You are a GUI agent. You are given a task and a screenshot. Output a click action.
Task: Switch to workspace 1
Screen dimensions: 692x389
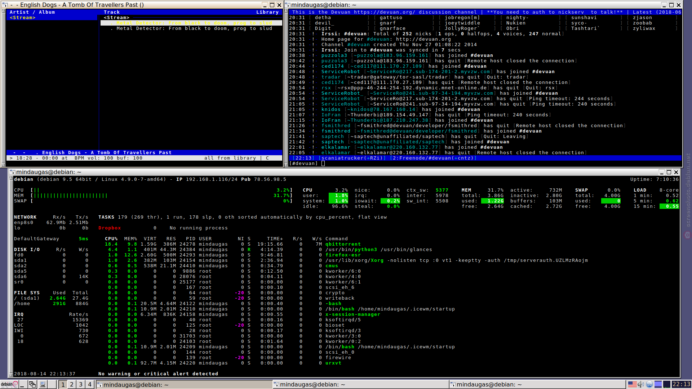[63, 384]
